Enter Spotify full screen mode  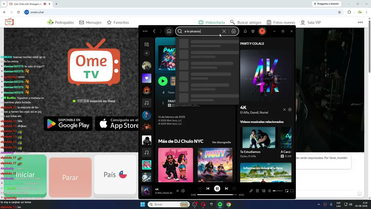tap(292, 191)
